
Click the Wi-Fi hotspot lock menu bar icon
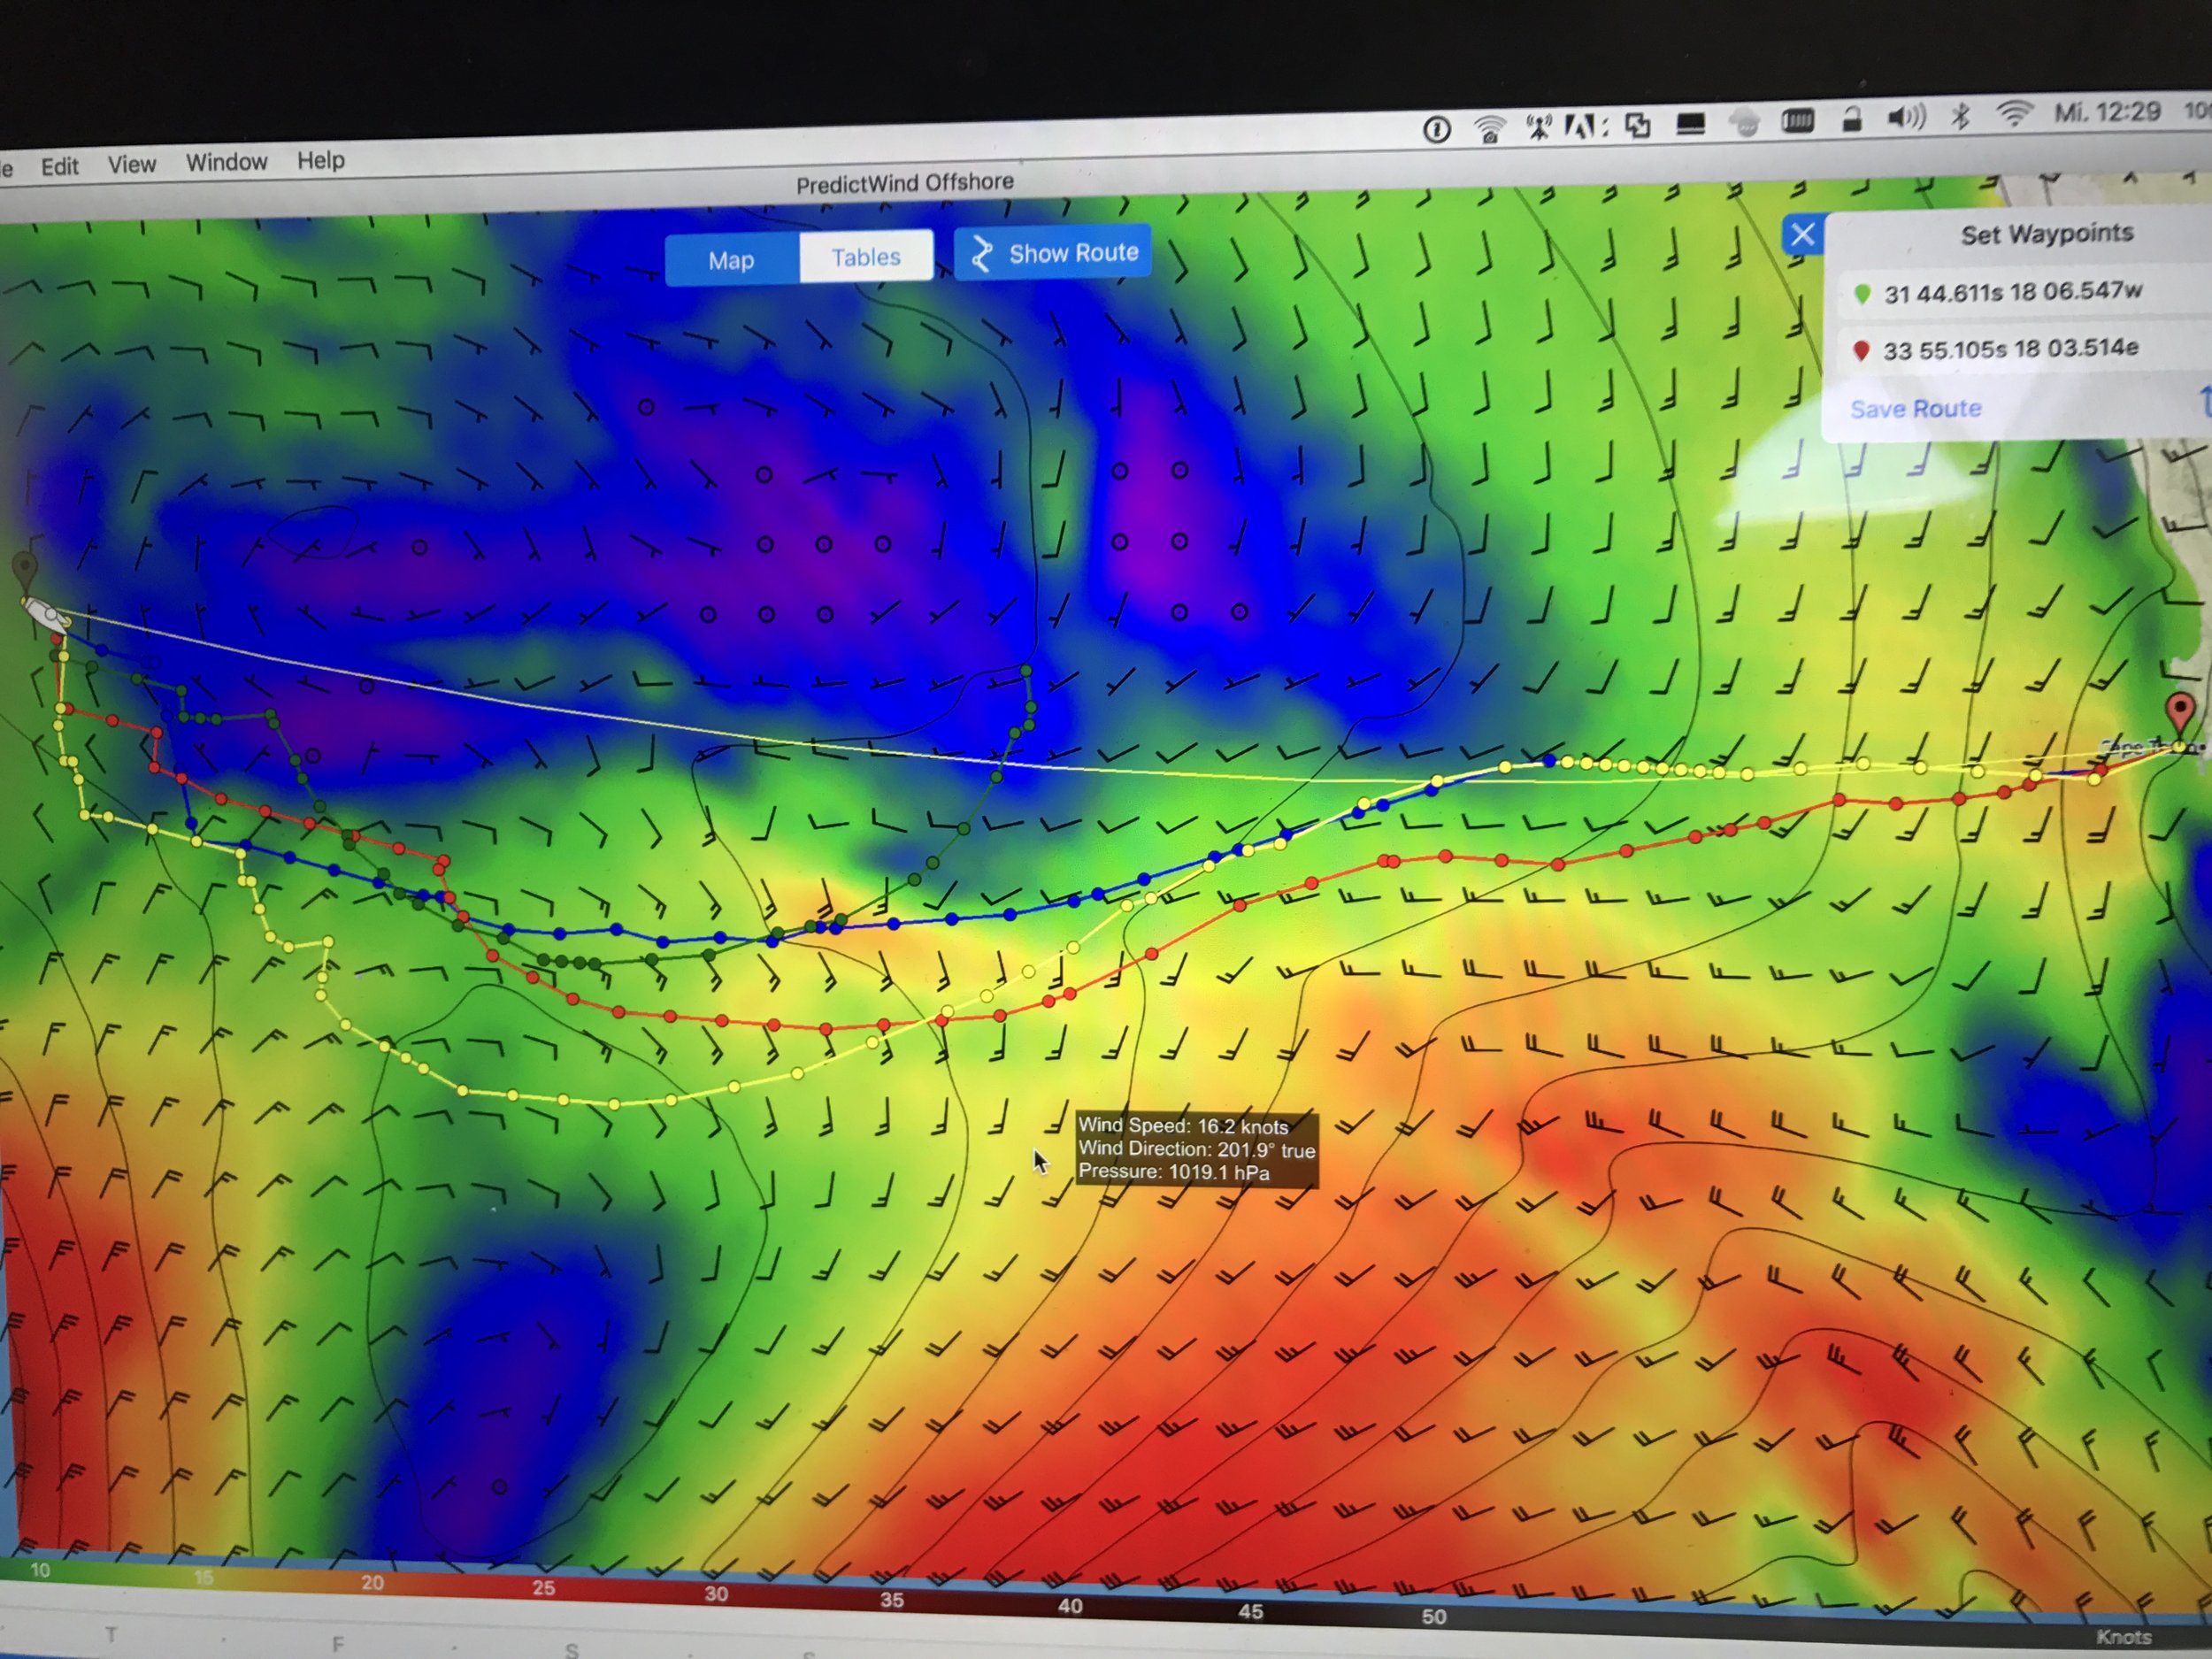[x=1489, y=129]
